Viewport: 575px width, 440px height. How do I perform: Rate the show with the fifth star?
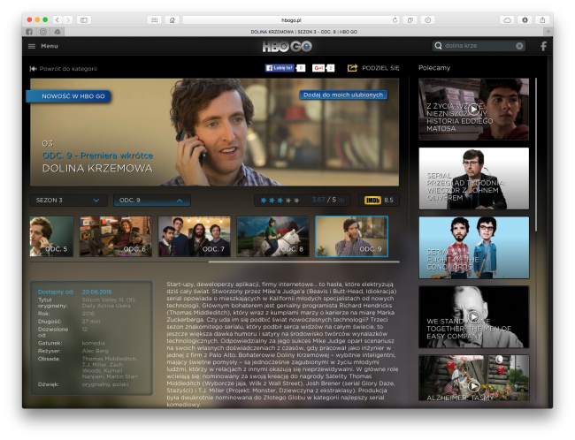click(296, 200)
